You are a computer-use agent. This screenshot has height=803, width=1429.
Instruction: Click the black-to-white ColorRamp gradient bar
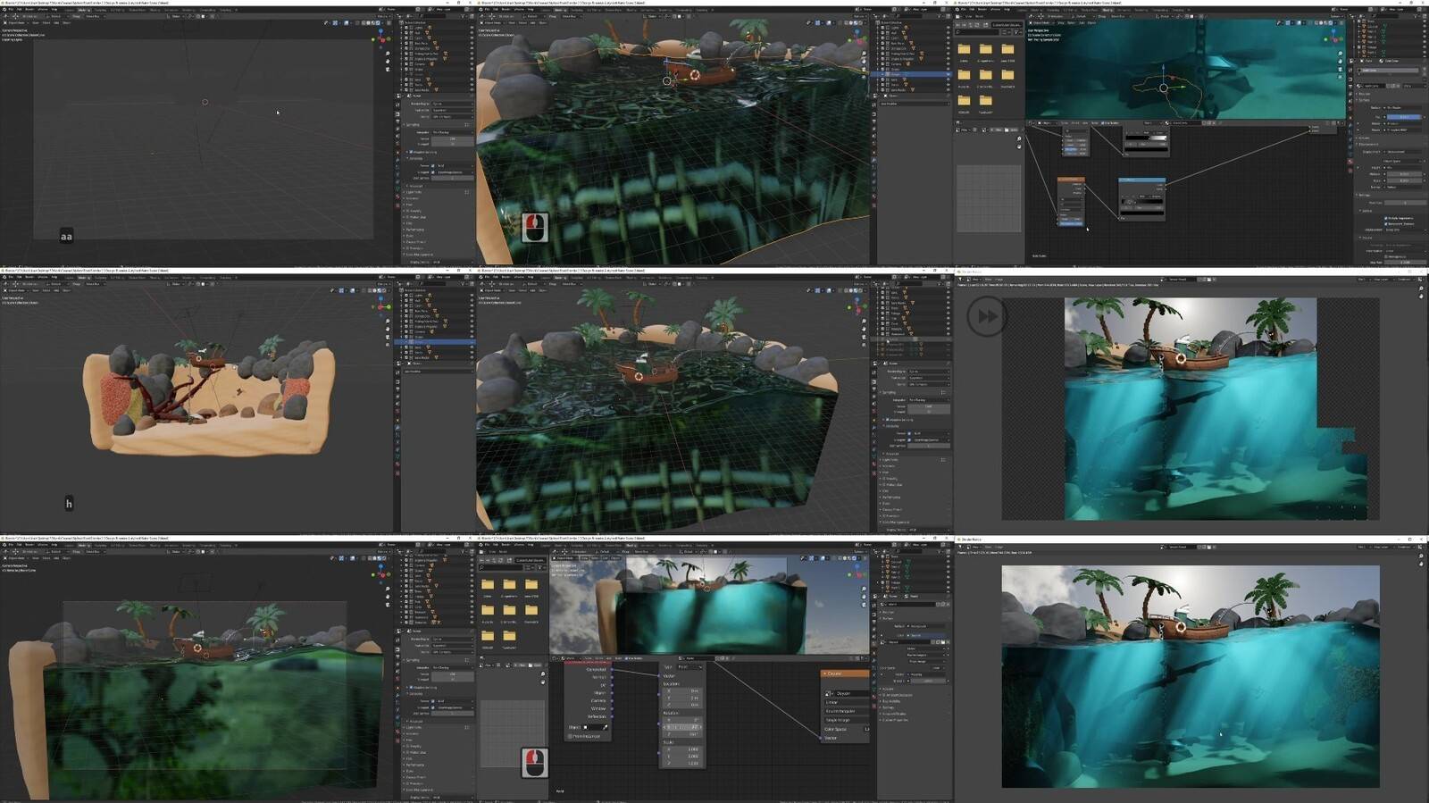pos(1146,138)
